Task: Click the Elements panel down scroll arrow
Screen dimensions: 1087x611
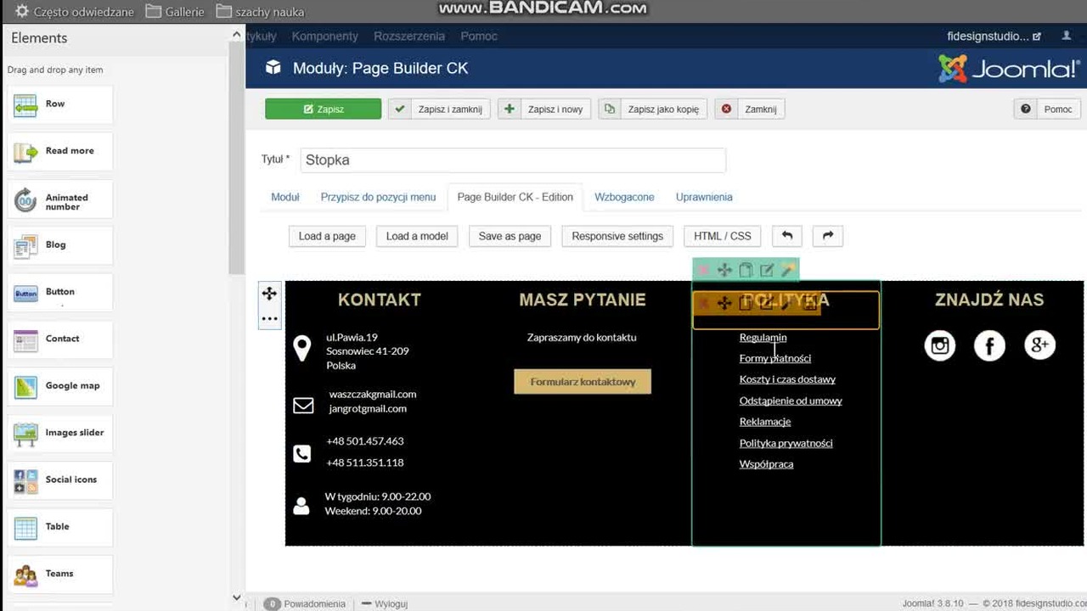Action: click(237, 597)
